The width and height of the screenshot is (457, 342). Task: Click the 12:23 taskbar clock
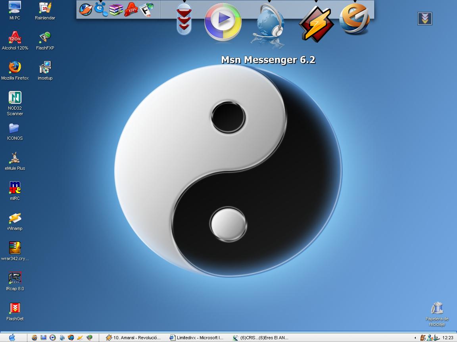447,338
